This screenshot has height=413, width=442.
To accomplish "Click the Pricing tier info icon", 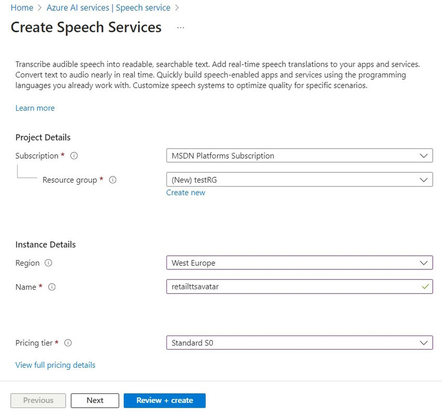I will click(68, 343).
